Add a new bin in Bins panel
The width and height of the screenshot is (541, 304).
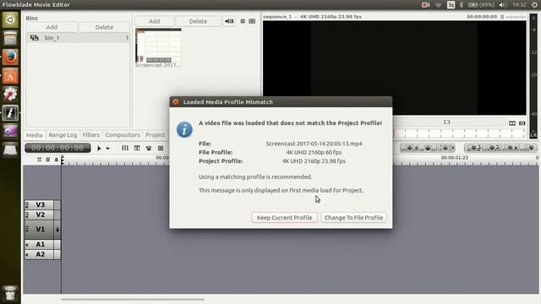[52, 27]
